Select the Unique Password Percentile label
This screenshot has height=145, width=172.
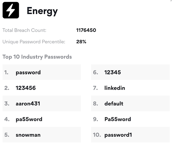[34, 42]
